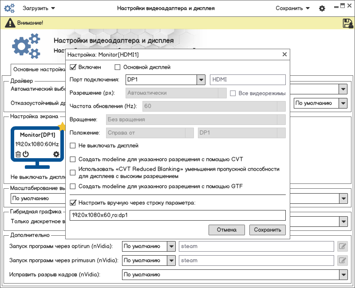Enable "Основной дисплей" checkbox
Screen dimensions: 355x288
pos(118,67)
